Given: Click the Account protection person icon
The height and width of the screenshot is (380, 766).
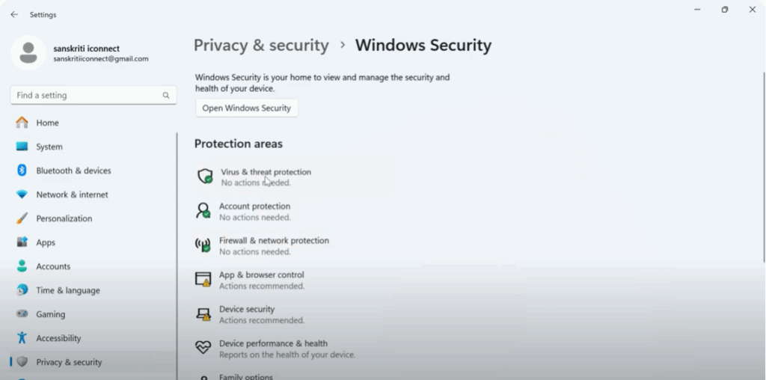Looking at the screenshot, I should click(203, 211).
